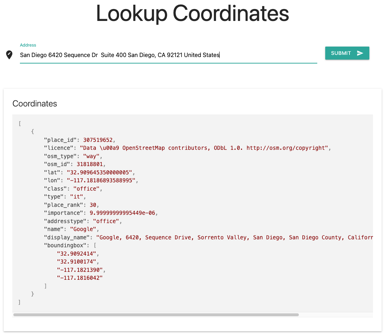
Task: Click the importance value in the JSON output
Action: click(123, 213)
